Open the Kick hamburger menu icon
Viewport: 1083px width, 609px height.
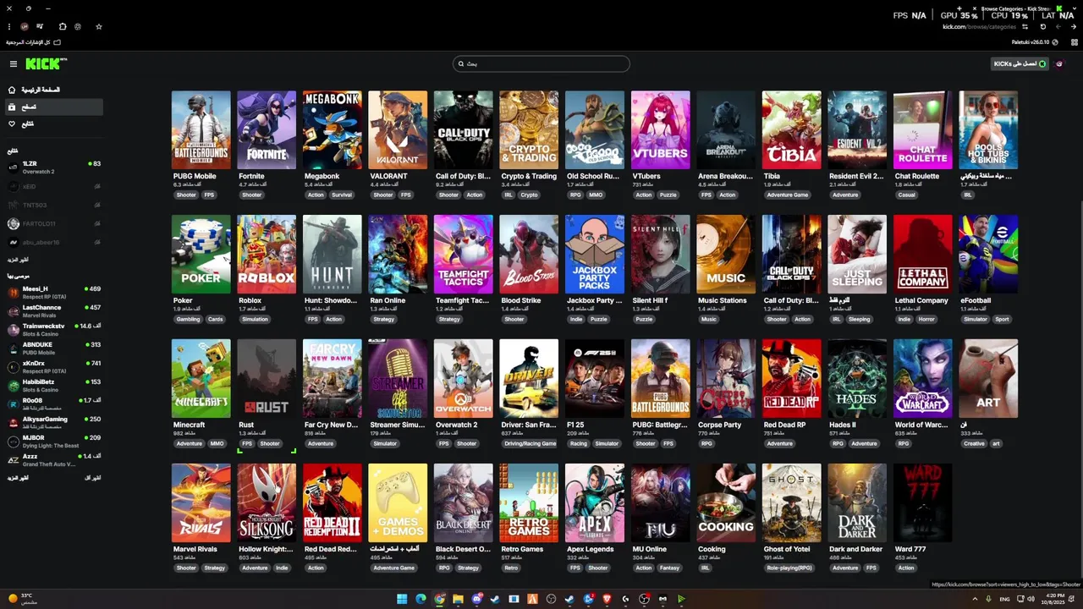[14, 64]
